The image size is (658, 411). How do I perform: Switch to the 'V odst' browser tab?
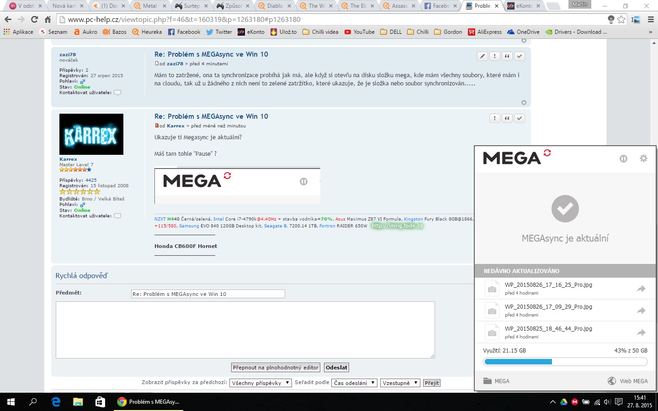tap(26, 6)
